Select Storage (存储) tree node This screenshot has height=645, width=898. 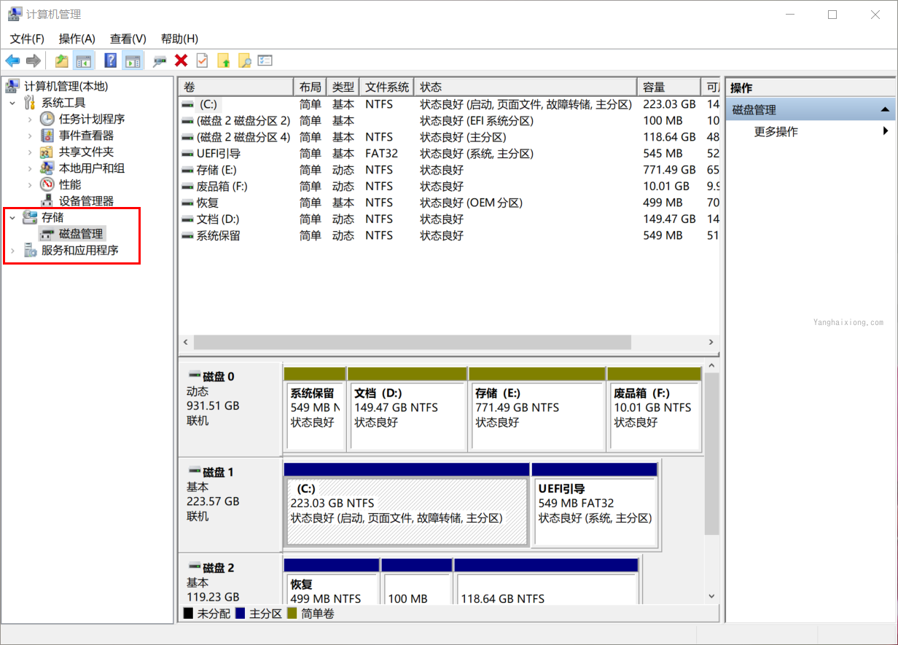[x=52, y=217]
